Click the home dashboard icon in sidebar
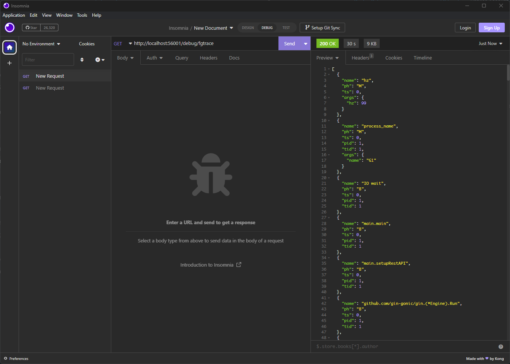Viewport: 510px width, 364px height. coord(10,47)
